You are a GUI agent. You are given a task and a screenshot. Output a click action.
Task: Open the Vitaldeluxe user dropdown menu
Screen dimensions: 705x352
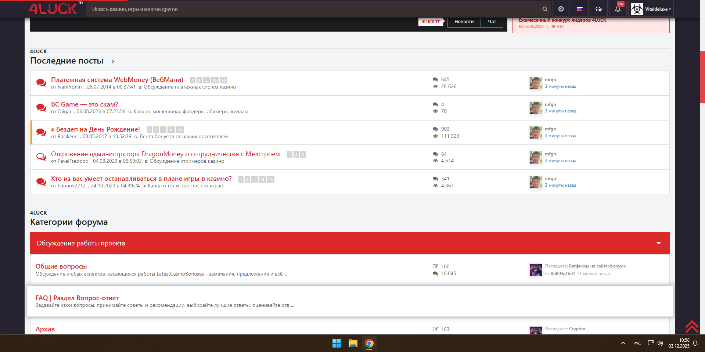click(x=651, y=9)
